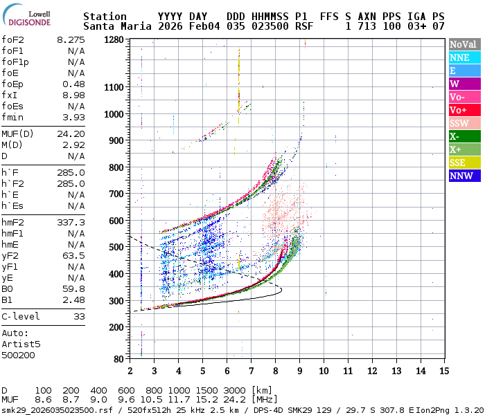Click the MUF 10.5 table value
Viewport: 485px width, 415px height.
pos(152,400)
